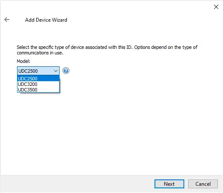The width and height of the screenshot is (223, 193).
Task: Click the Add Device Wizard title text
Action: pos(46,20)
